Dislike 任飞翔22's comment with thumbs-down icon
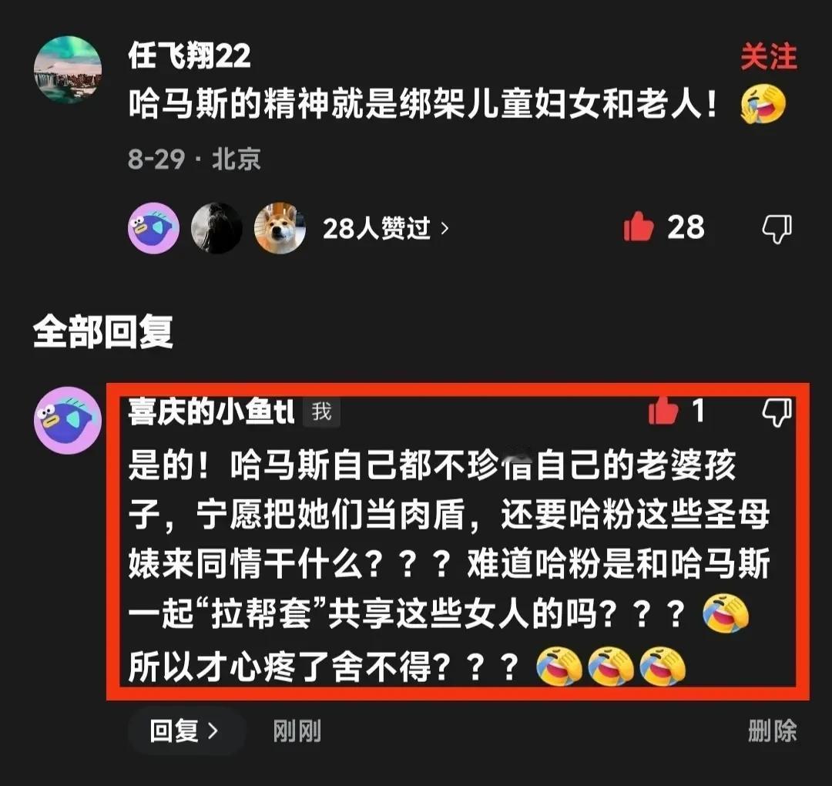The width and height of the screenshot is (832, 786). click(777, 228)
